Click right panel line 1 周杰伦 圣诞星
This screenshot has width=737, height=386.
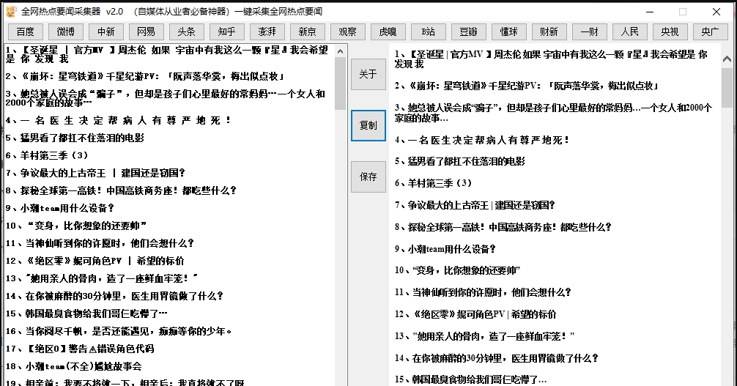pyautogui.click(x=551, y=59)
